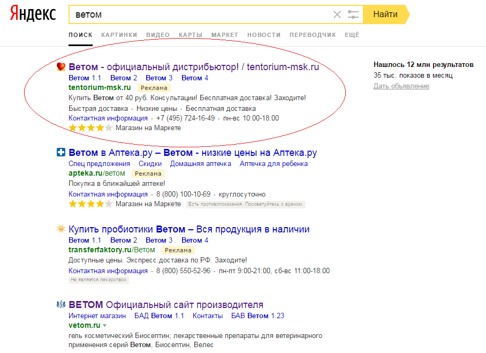Open the Дать объявление link
486x353 pixels.
[x=401, y=86]
